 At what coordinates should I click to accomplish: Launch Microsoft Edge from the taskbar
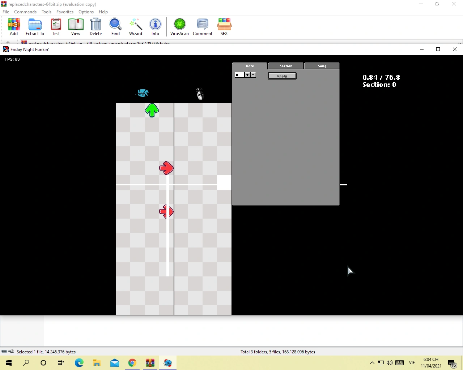(x=79, y=363)
